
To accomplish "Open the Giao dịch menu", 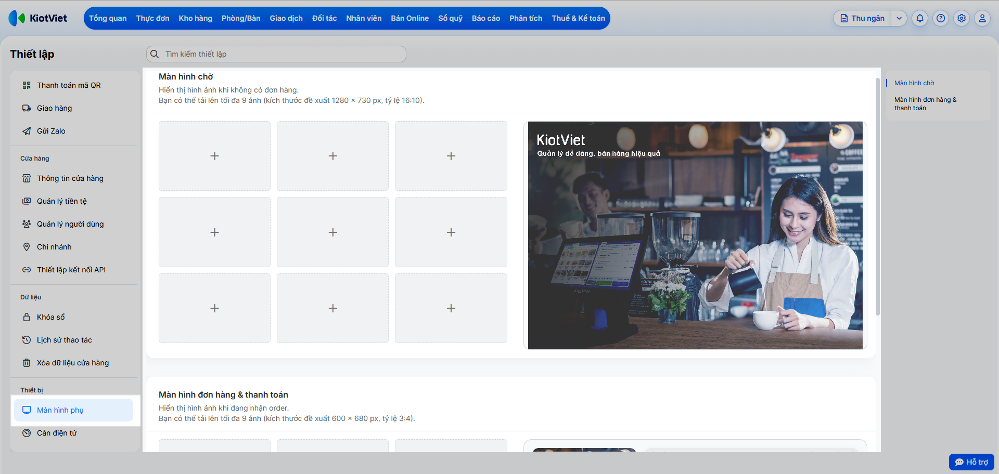I will [x=286, y=18].
